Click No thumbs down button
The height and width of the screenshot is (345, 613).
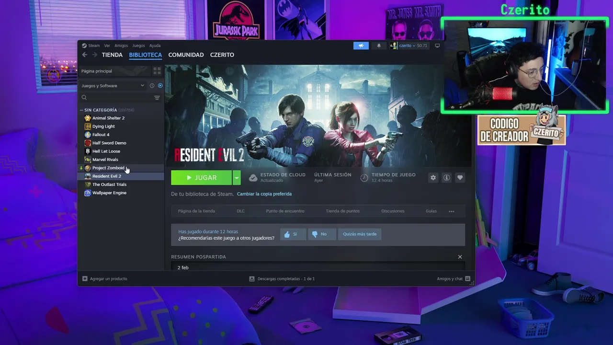[x=322, y=234]
